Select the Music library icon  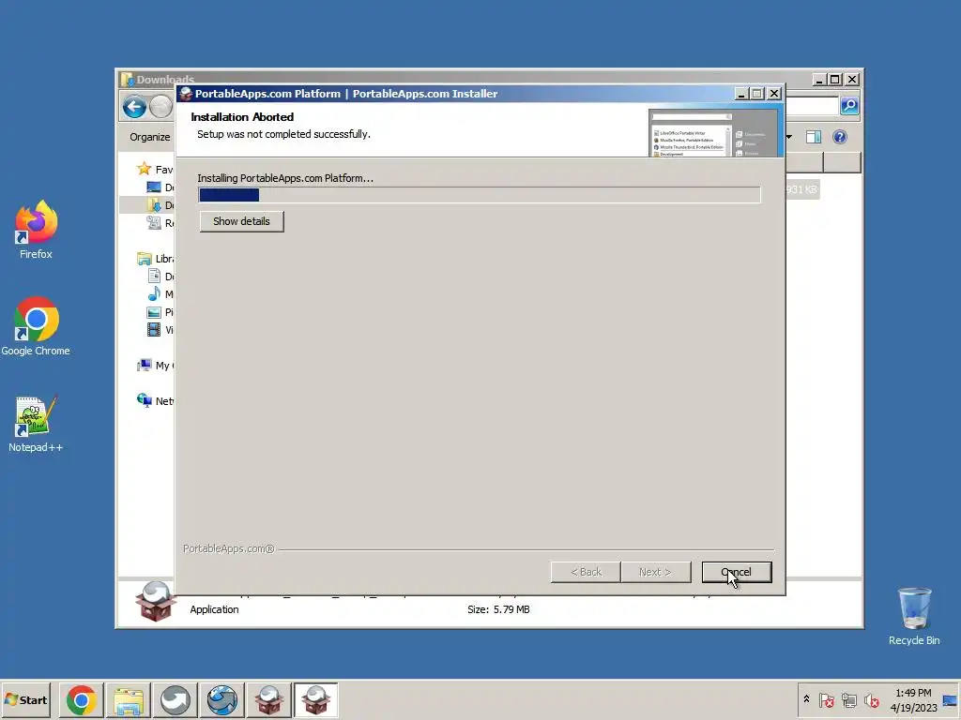tap(154, 293)
